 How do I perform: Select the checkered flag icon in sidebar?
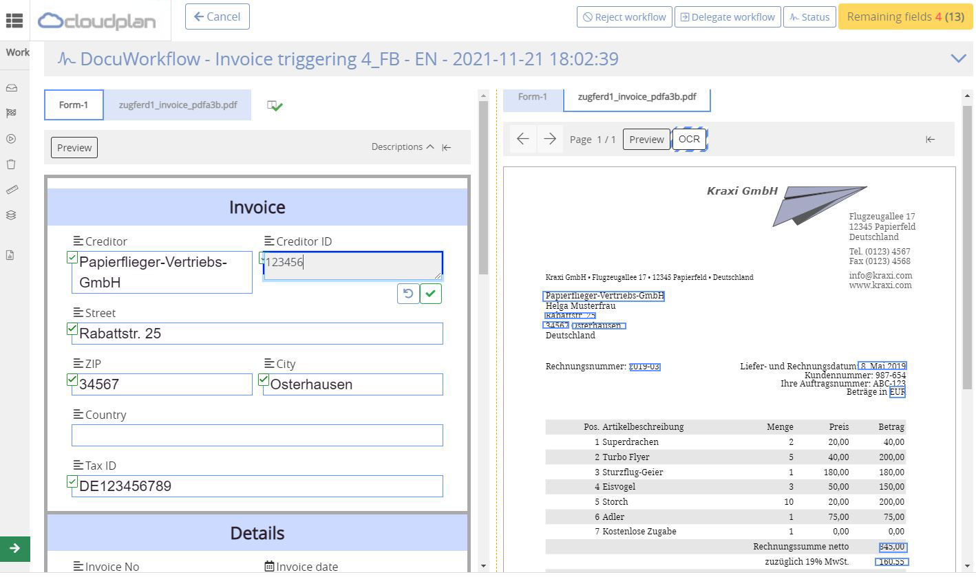click(x=15, y=113)
